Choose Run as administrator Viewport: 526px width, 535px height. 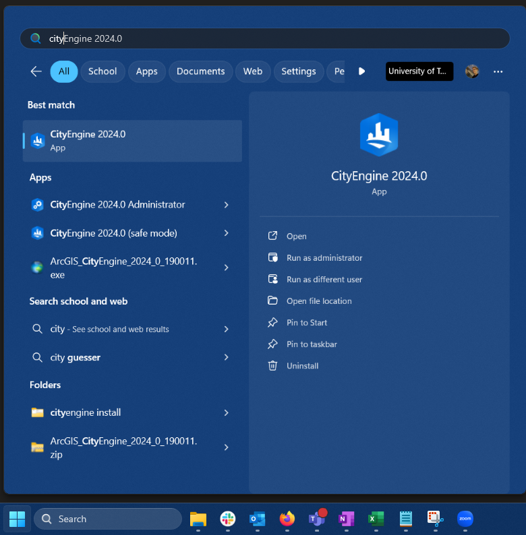(x=324, y=257)
